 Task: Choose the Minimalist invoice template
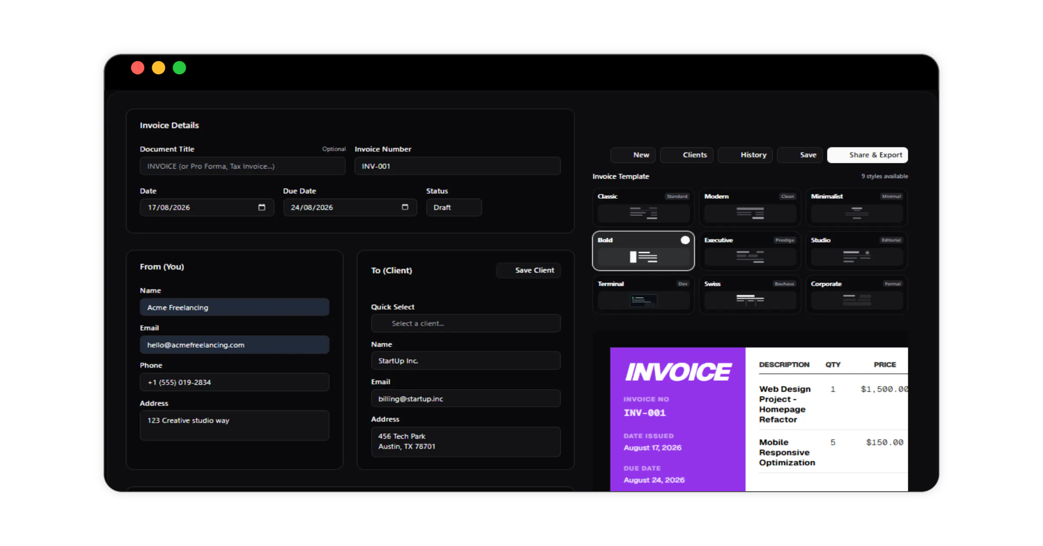857,207
